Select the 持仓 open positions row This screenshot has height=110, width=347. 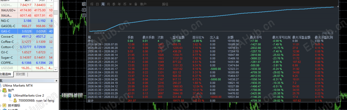213,41
